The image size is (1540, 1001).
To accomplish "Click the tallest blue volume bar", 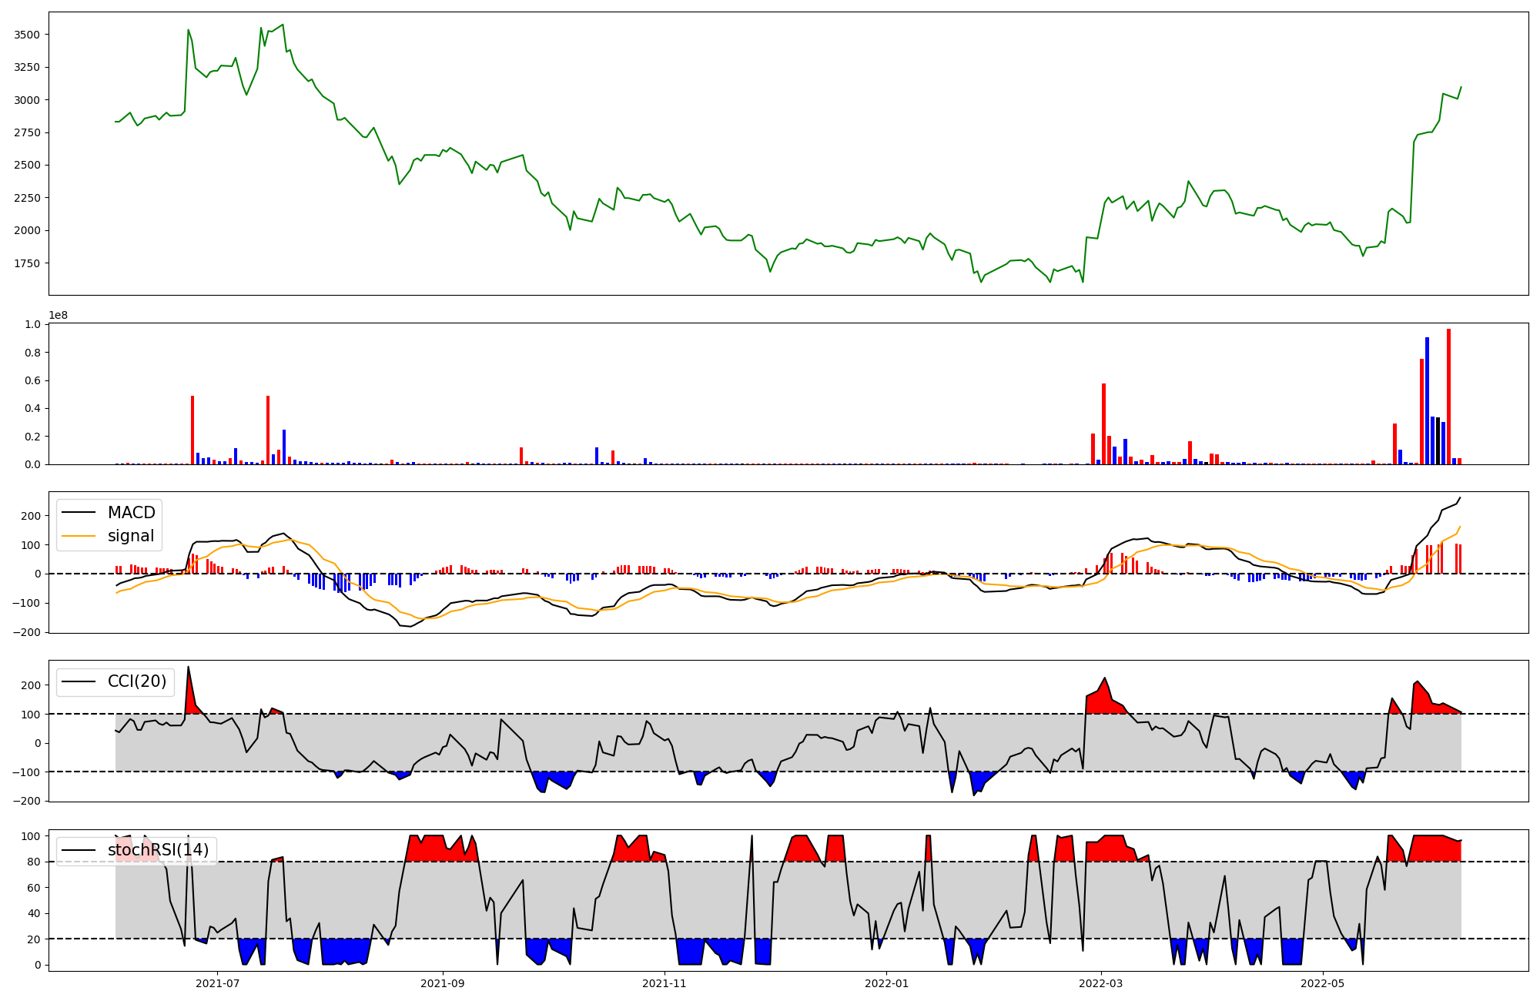I will pos(1427,400).
